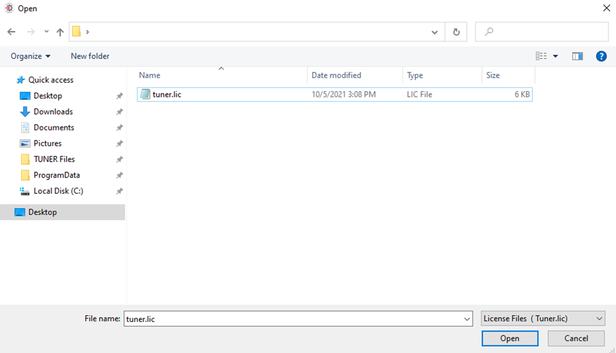
Task: Unpin Downloads from Quick access
Action: point(119,111)
